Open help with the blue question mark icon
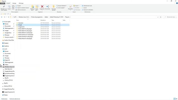This screenshot has width=178, height=100. [x=177, y=3]
